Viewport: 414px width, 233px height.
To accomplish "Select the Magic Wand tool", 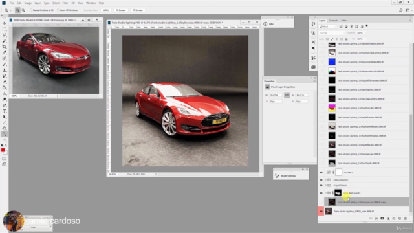I will [x=5, y=41].
